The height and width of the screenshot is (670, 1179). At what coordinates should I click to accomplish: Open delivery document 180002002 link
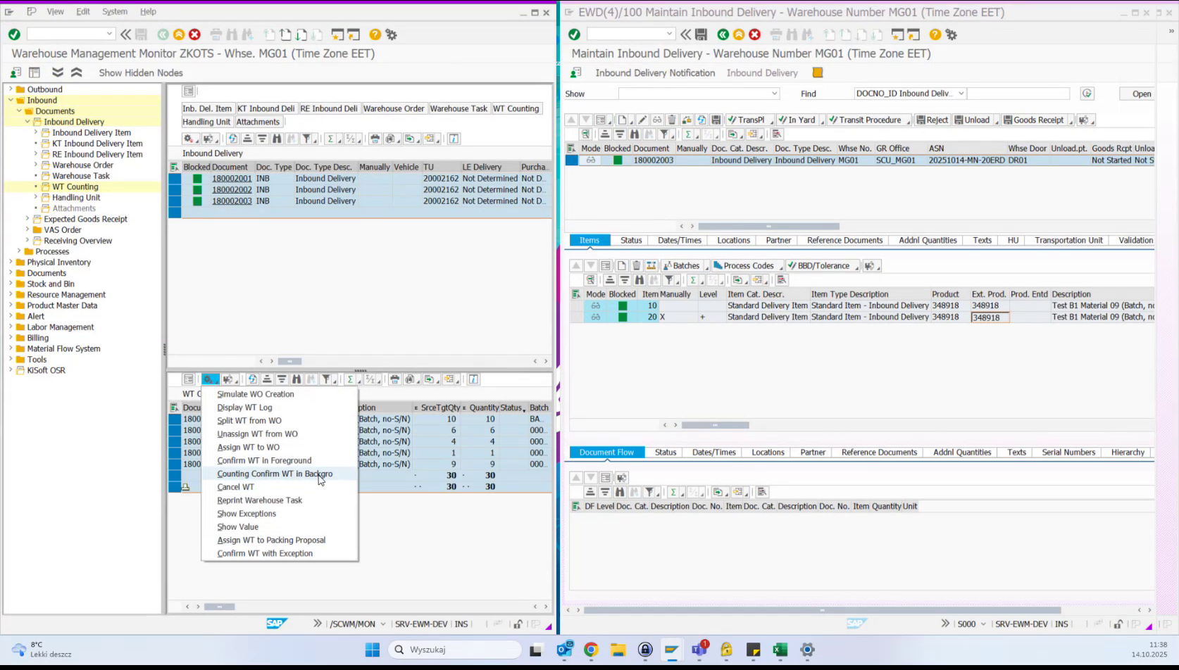pos(232,189)
